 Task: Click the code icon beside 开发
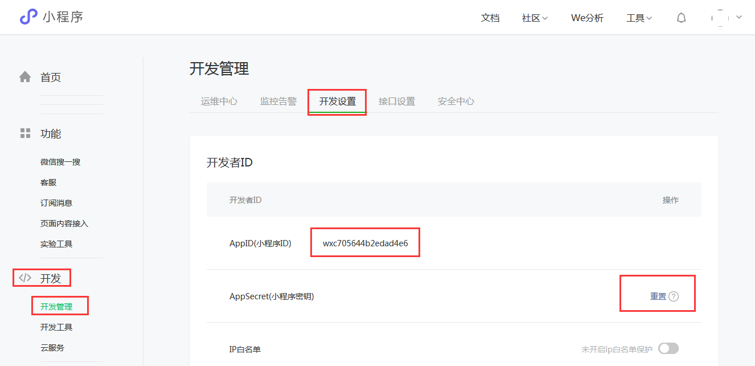pos(25,278)
